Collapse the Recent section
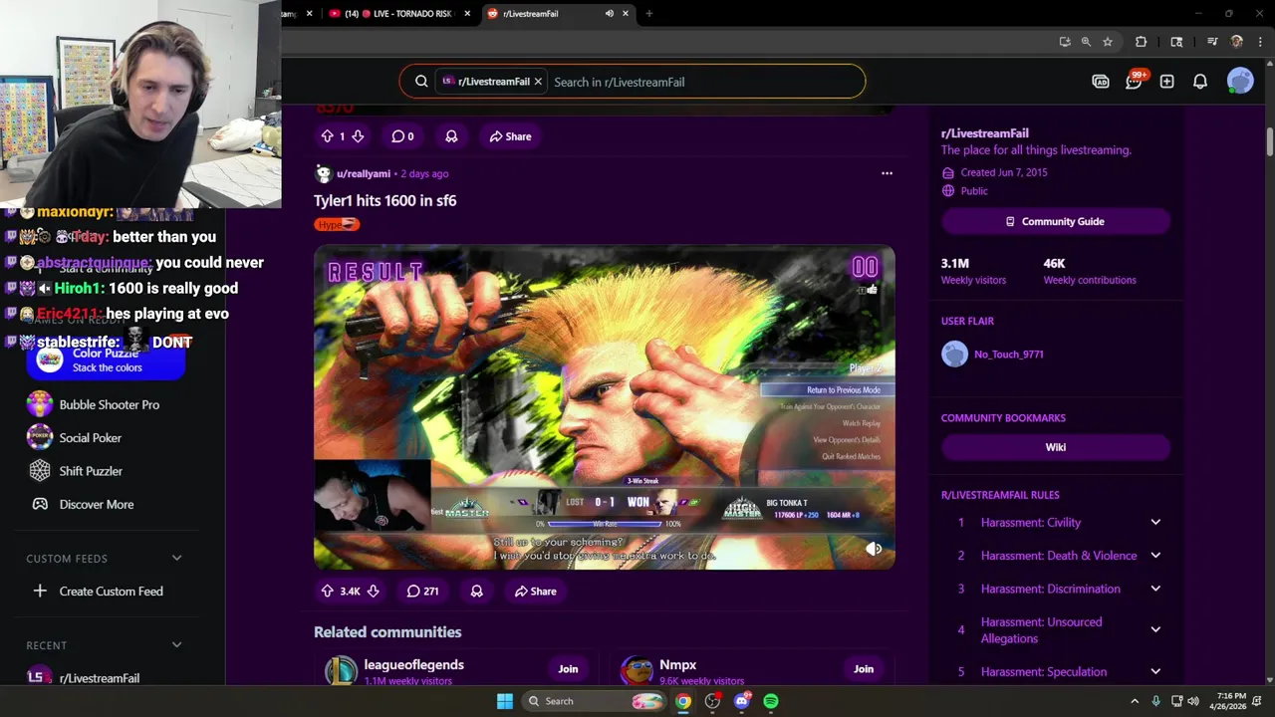Viewport: 1275px width, 717px height. click(176, 645)
